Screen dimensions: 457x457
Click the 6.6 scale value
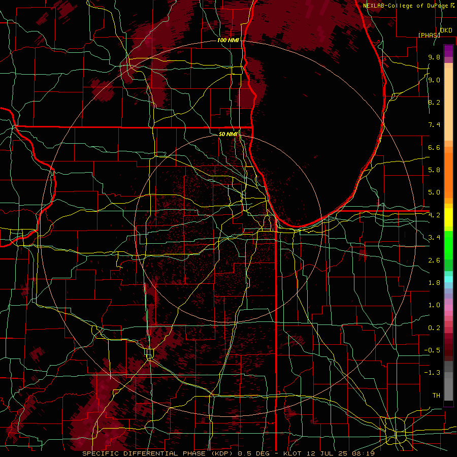click(434, 147)
